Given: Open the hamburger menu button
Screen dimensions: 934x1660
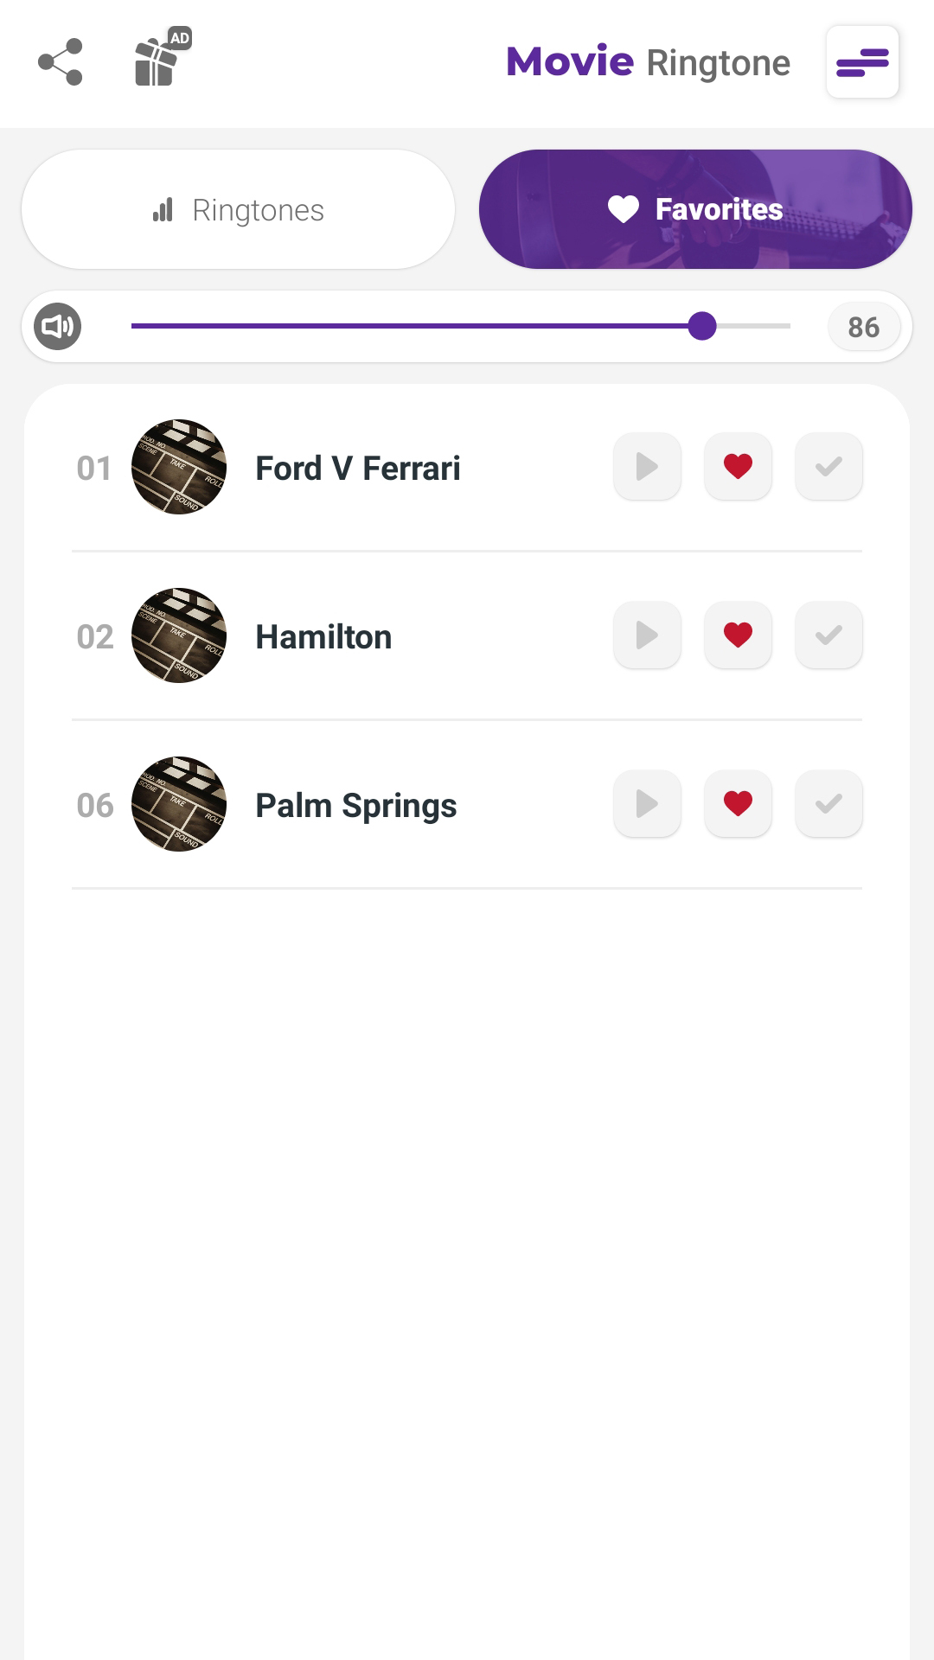Looking at the screenshot, I should 862,62.
